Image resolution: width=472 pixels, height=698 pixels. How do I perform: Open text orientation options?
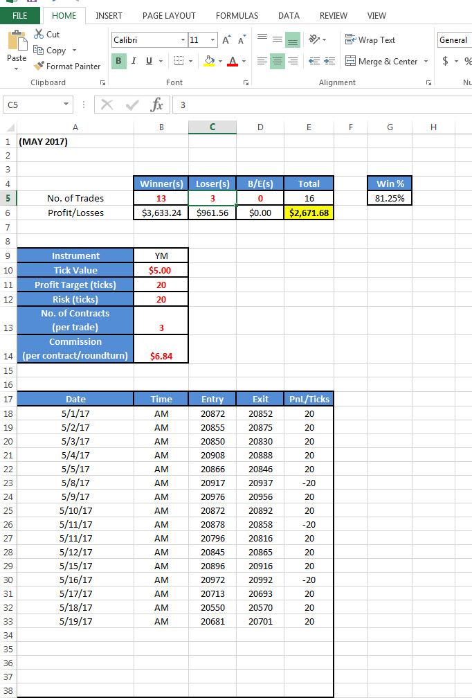pos(317,39)
